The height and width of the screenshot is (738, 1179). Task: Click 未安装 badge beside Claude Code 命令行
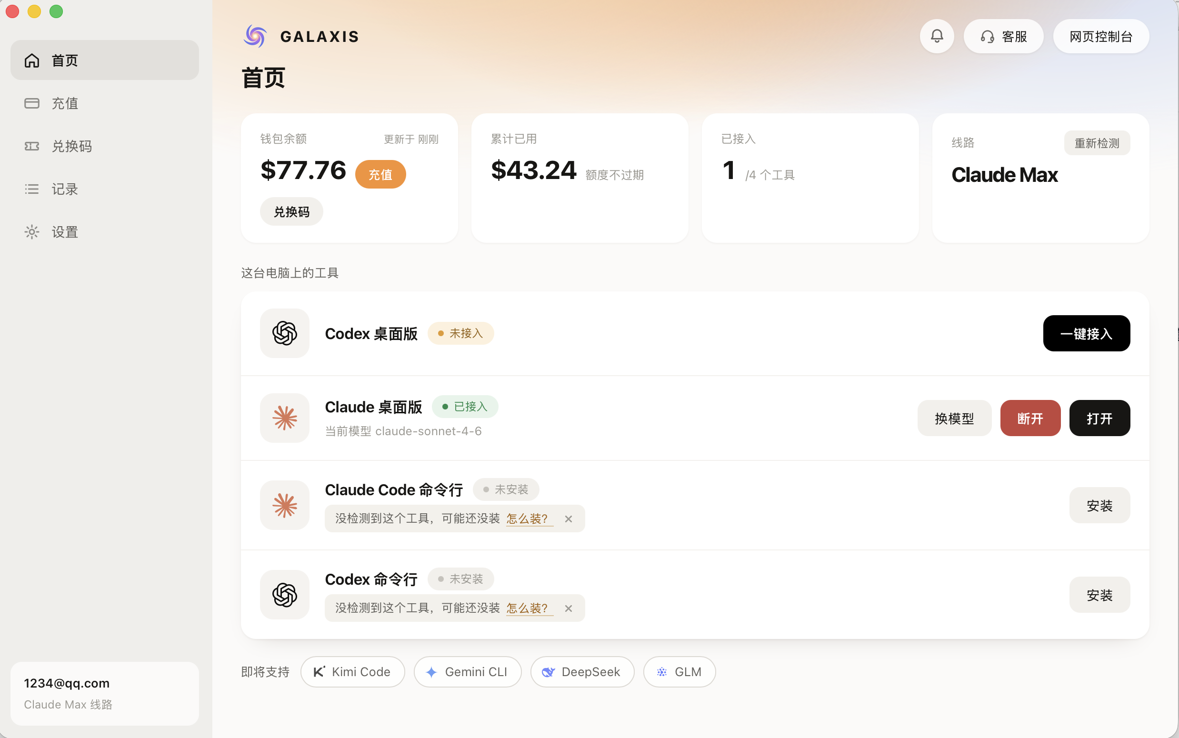pos(506,489)
